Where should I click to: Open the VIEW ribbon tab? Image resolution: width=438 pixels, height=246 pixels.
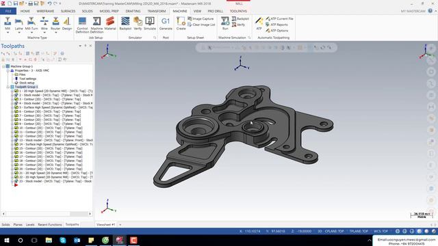point(197,11)
